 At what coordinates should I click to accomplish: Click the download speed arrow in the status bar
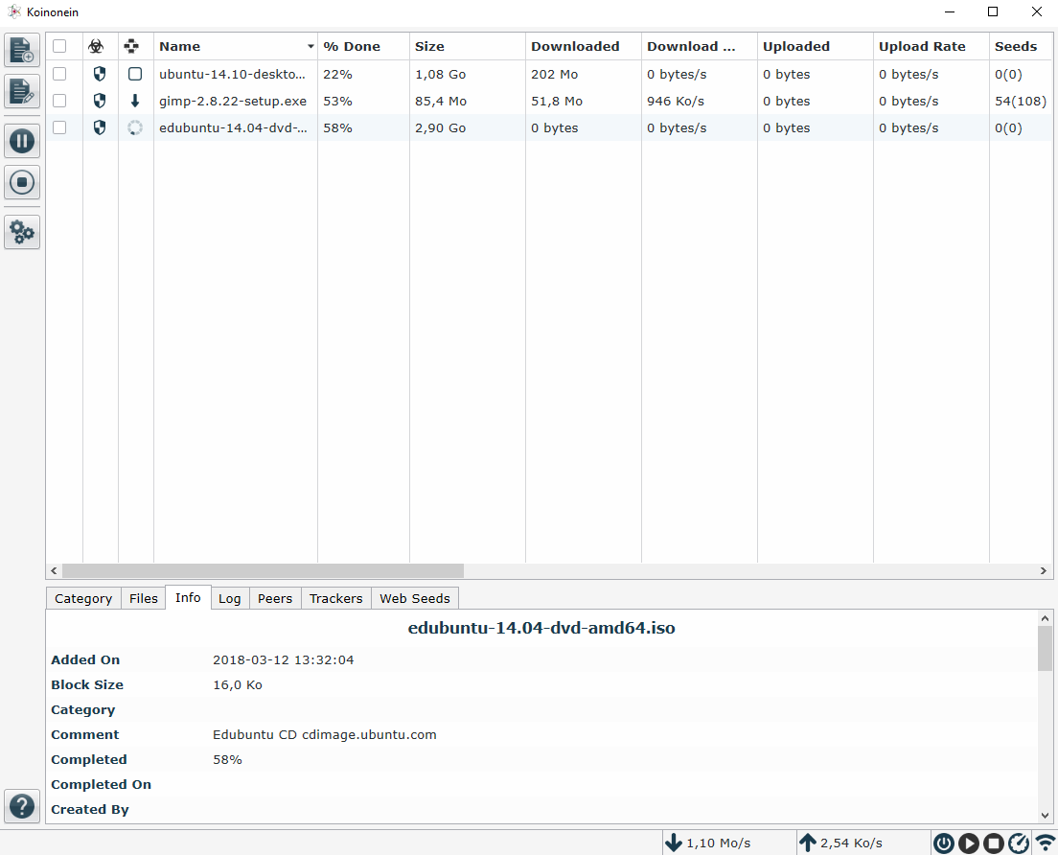pos(674,843)
